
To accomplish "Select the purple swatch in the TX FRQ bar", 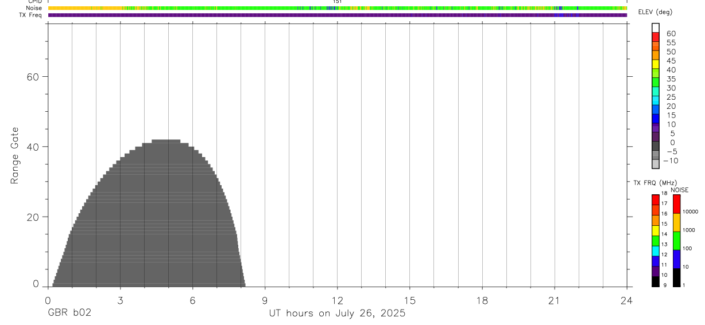I will [656, 271].
